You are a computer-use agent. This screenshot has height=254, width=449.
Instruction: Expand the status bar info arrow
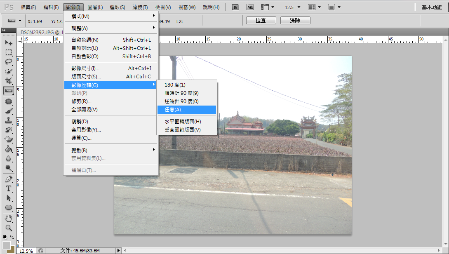(119, 251)
